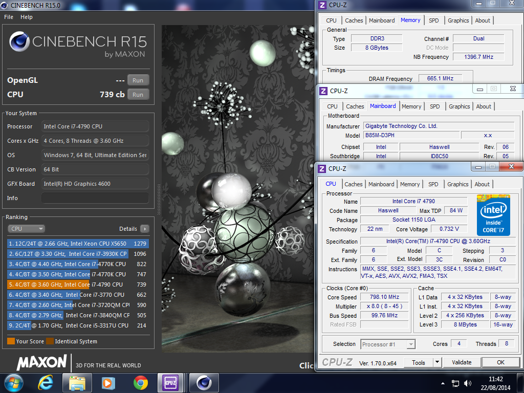Click the Z icon of the Mainboard CPU-Z window
This screenshot has width=524, height=393.
(x=323, y=91)
